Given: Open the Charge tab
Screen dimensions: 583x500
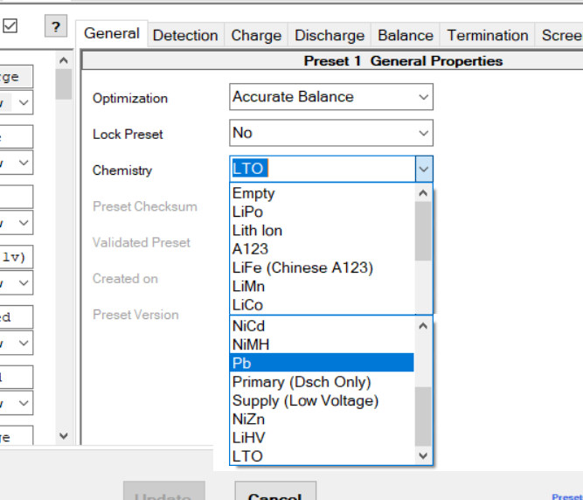Looking at the screenshot, I should (256, 35).
